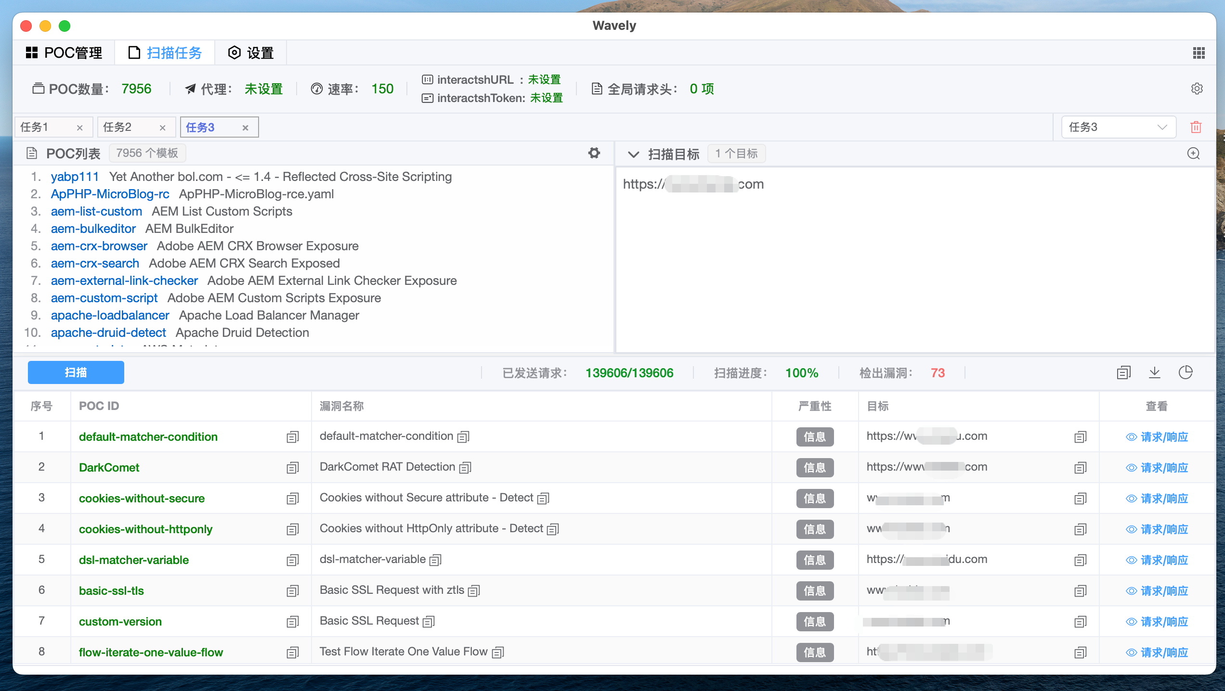Switch to the POC管理 tab
This screenshot has width=1225, height=691.
coord(64,53)
